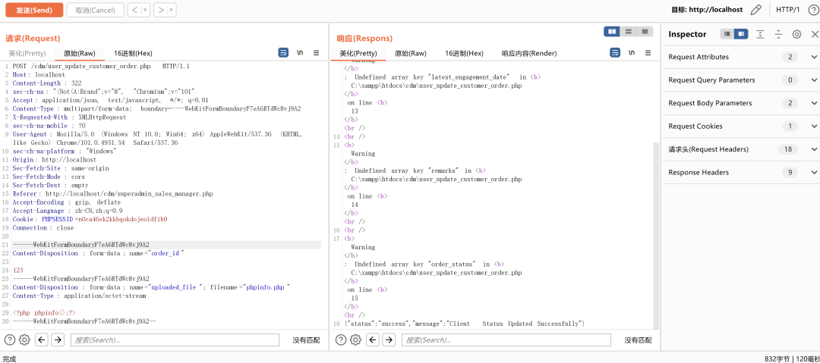Image resolution: width=820 pixels, height=363 pixels.
Task: Open request 16进制(Hex) tab
Action: pos(133,53)
